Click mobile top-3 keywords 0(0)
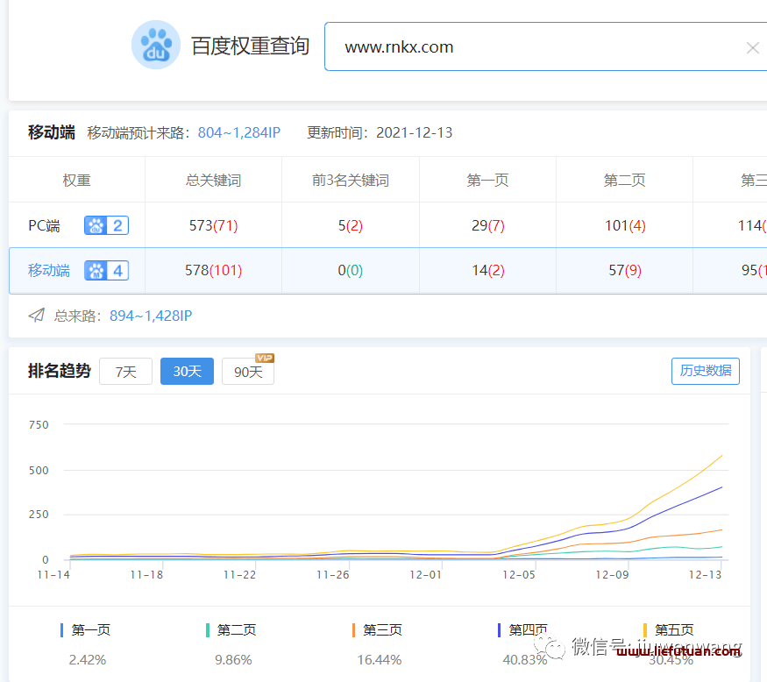Image resolution: width=767 pixels, height=682 pixels. point(351,271)
